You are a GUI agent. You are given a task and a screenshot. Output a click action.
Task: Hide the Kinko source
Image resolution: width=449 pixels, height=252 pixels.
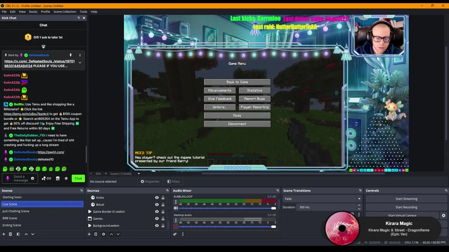click(157, 198)
